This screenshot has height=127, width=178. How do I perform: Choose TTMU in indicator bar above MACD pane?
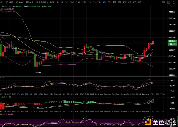tap(163, 94)
